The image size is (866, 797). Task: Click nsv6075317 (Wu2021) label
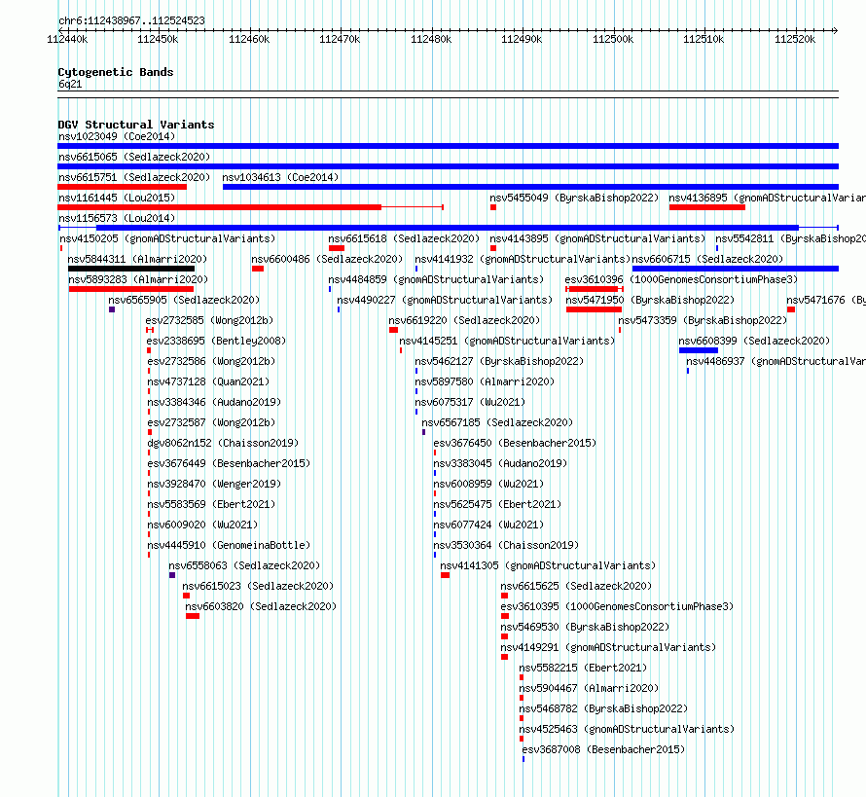coord(470,402)
